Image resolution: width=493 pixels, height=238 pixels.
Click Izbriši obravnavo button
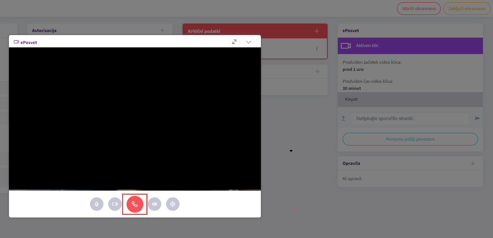click(419, 9)
